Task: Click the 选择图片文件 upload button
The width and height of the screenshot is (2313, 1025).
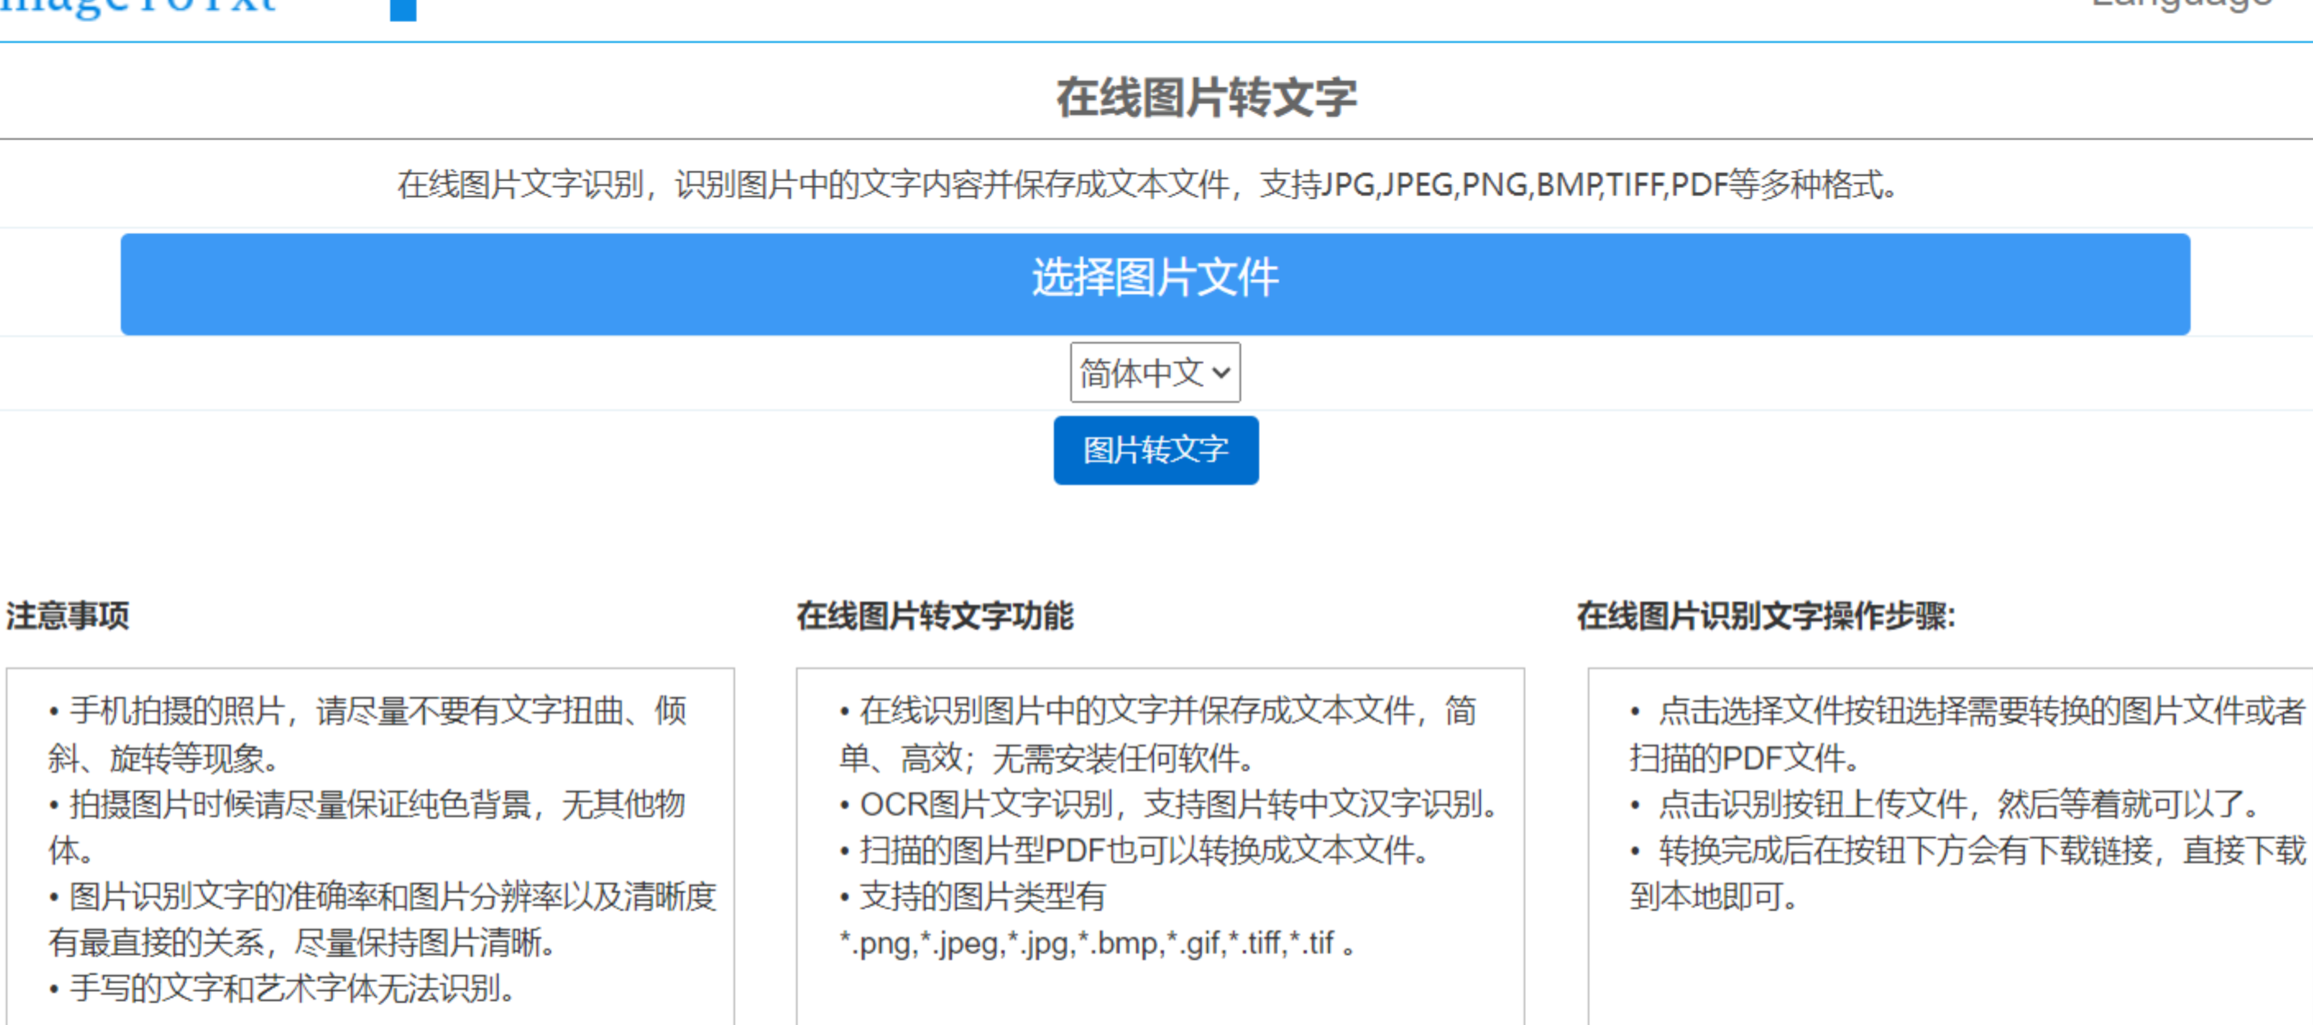Action: pyautogui.click(x=1155, y=283)
